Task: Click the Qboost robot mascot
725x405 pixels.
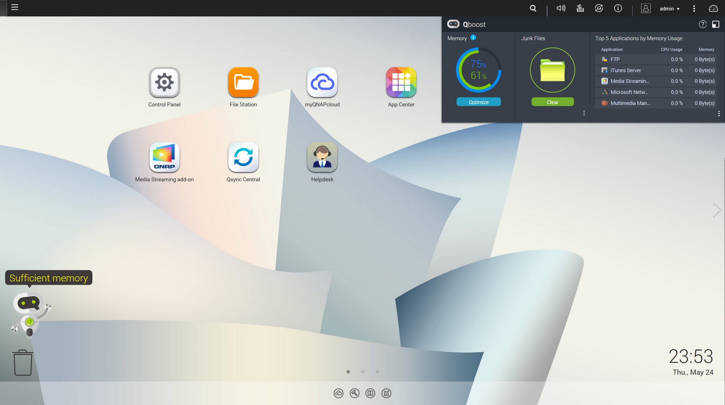Action: pos(30,314)
